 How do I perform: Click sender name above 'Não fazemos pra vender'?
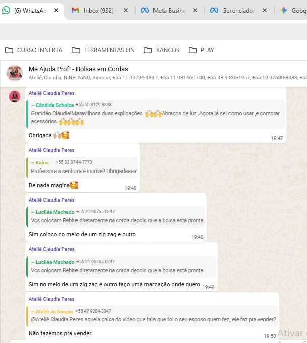click(51, 299)
